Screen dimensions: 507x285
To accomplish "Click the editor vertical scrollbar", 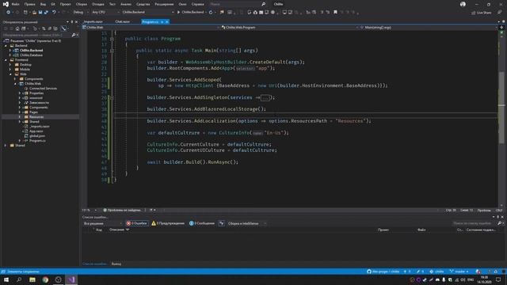I will 501,107.
